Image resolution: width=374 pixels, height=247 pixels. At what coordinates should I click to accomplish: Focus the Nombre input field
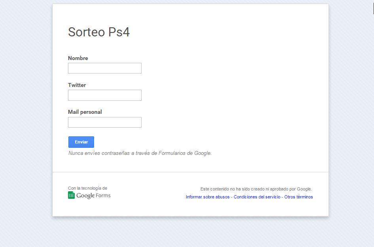coord(105,68)
